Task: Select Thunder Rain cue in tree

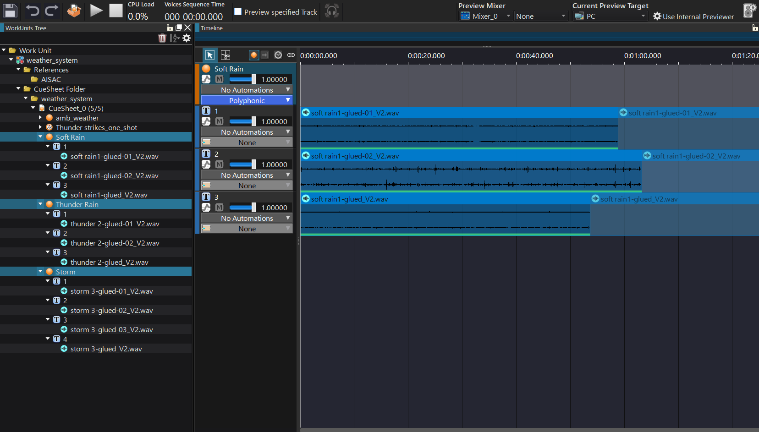Action: 77,204
